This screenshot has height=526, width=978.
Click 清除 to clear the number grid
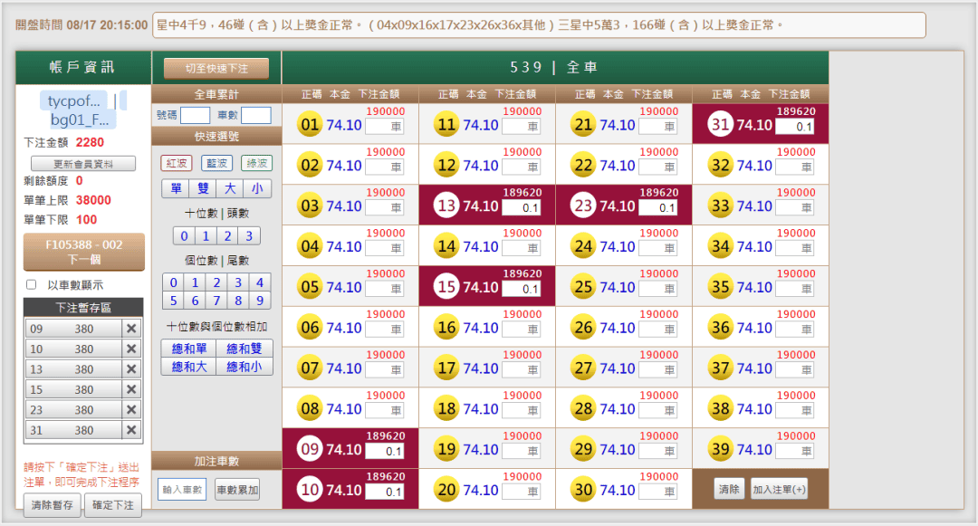tap(728, 489)
